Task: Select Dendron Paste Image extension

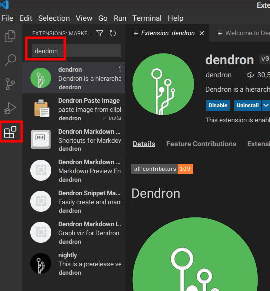Action: pyautogui.click(x=74, y=109)
